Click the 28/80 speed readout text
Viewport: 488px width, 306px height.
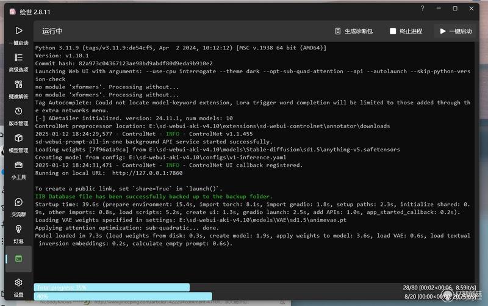[x=439, y=287]
